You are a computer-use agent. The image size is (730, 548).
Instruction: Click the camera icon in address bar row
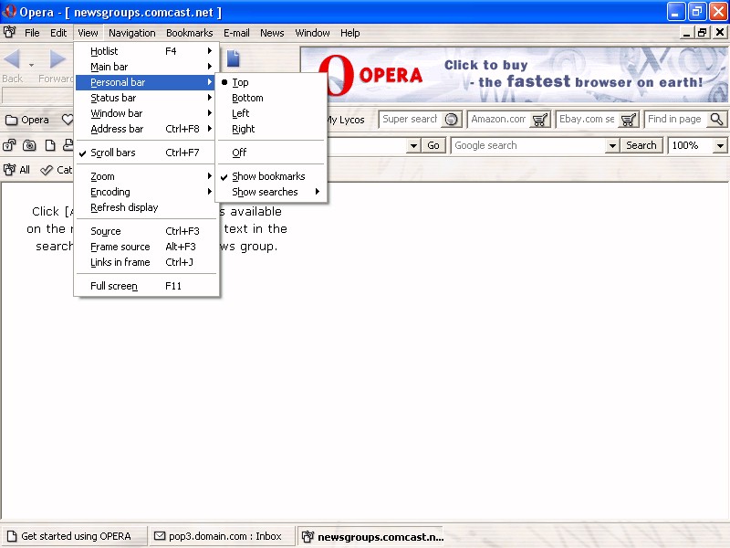coord(29,145)
